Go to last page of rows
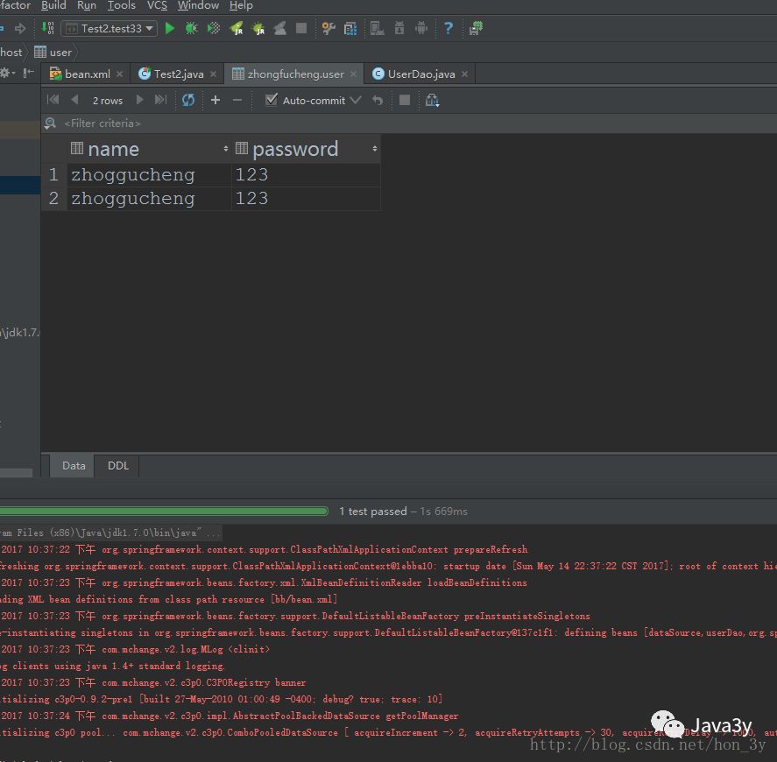The image size is (777, 762). (x=160, y=100)
